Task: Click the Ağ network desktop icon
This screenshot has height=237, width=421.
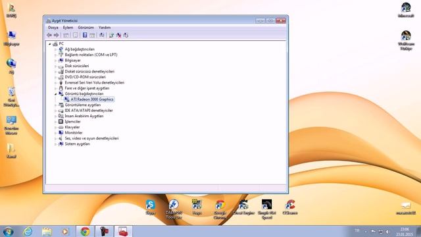Action: (x=11, y=66)
